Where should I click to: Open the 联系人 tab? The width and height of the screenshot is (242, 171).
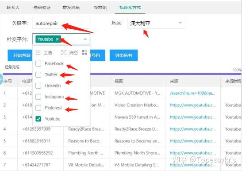tap(13, 8)
